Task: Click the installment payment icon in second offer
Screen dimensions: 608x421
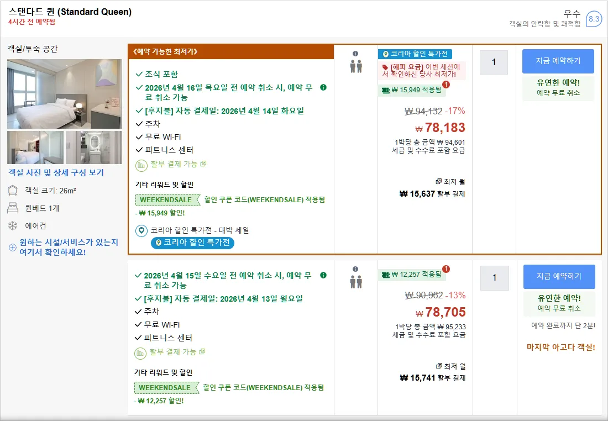Action: click(140, 353)
